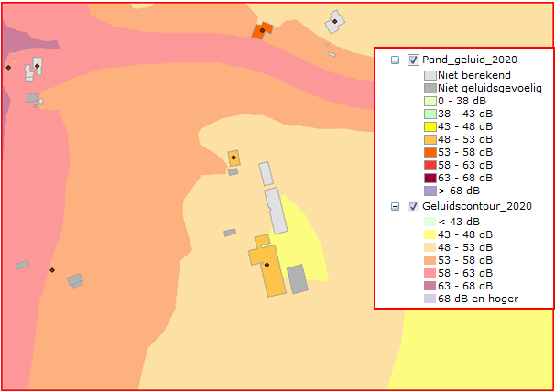Click the dark orange 53 - 58 dB building swatch
Screen dimensions: 555x392
coord(430,152)
